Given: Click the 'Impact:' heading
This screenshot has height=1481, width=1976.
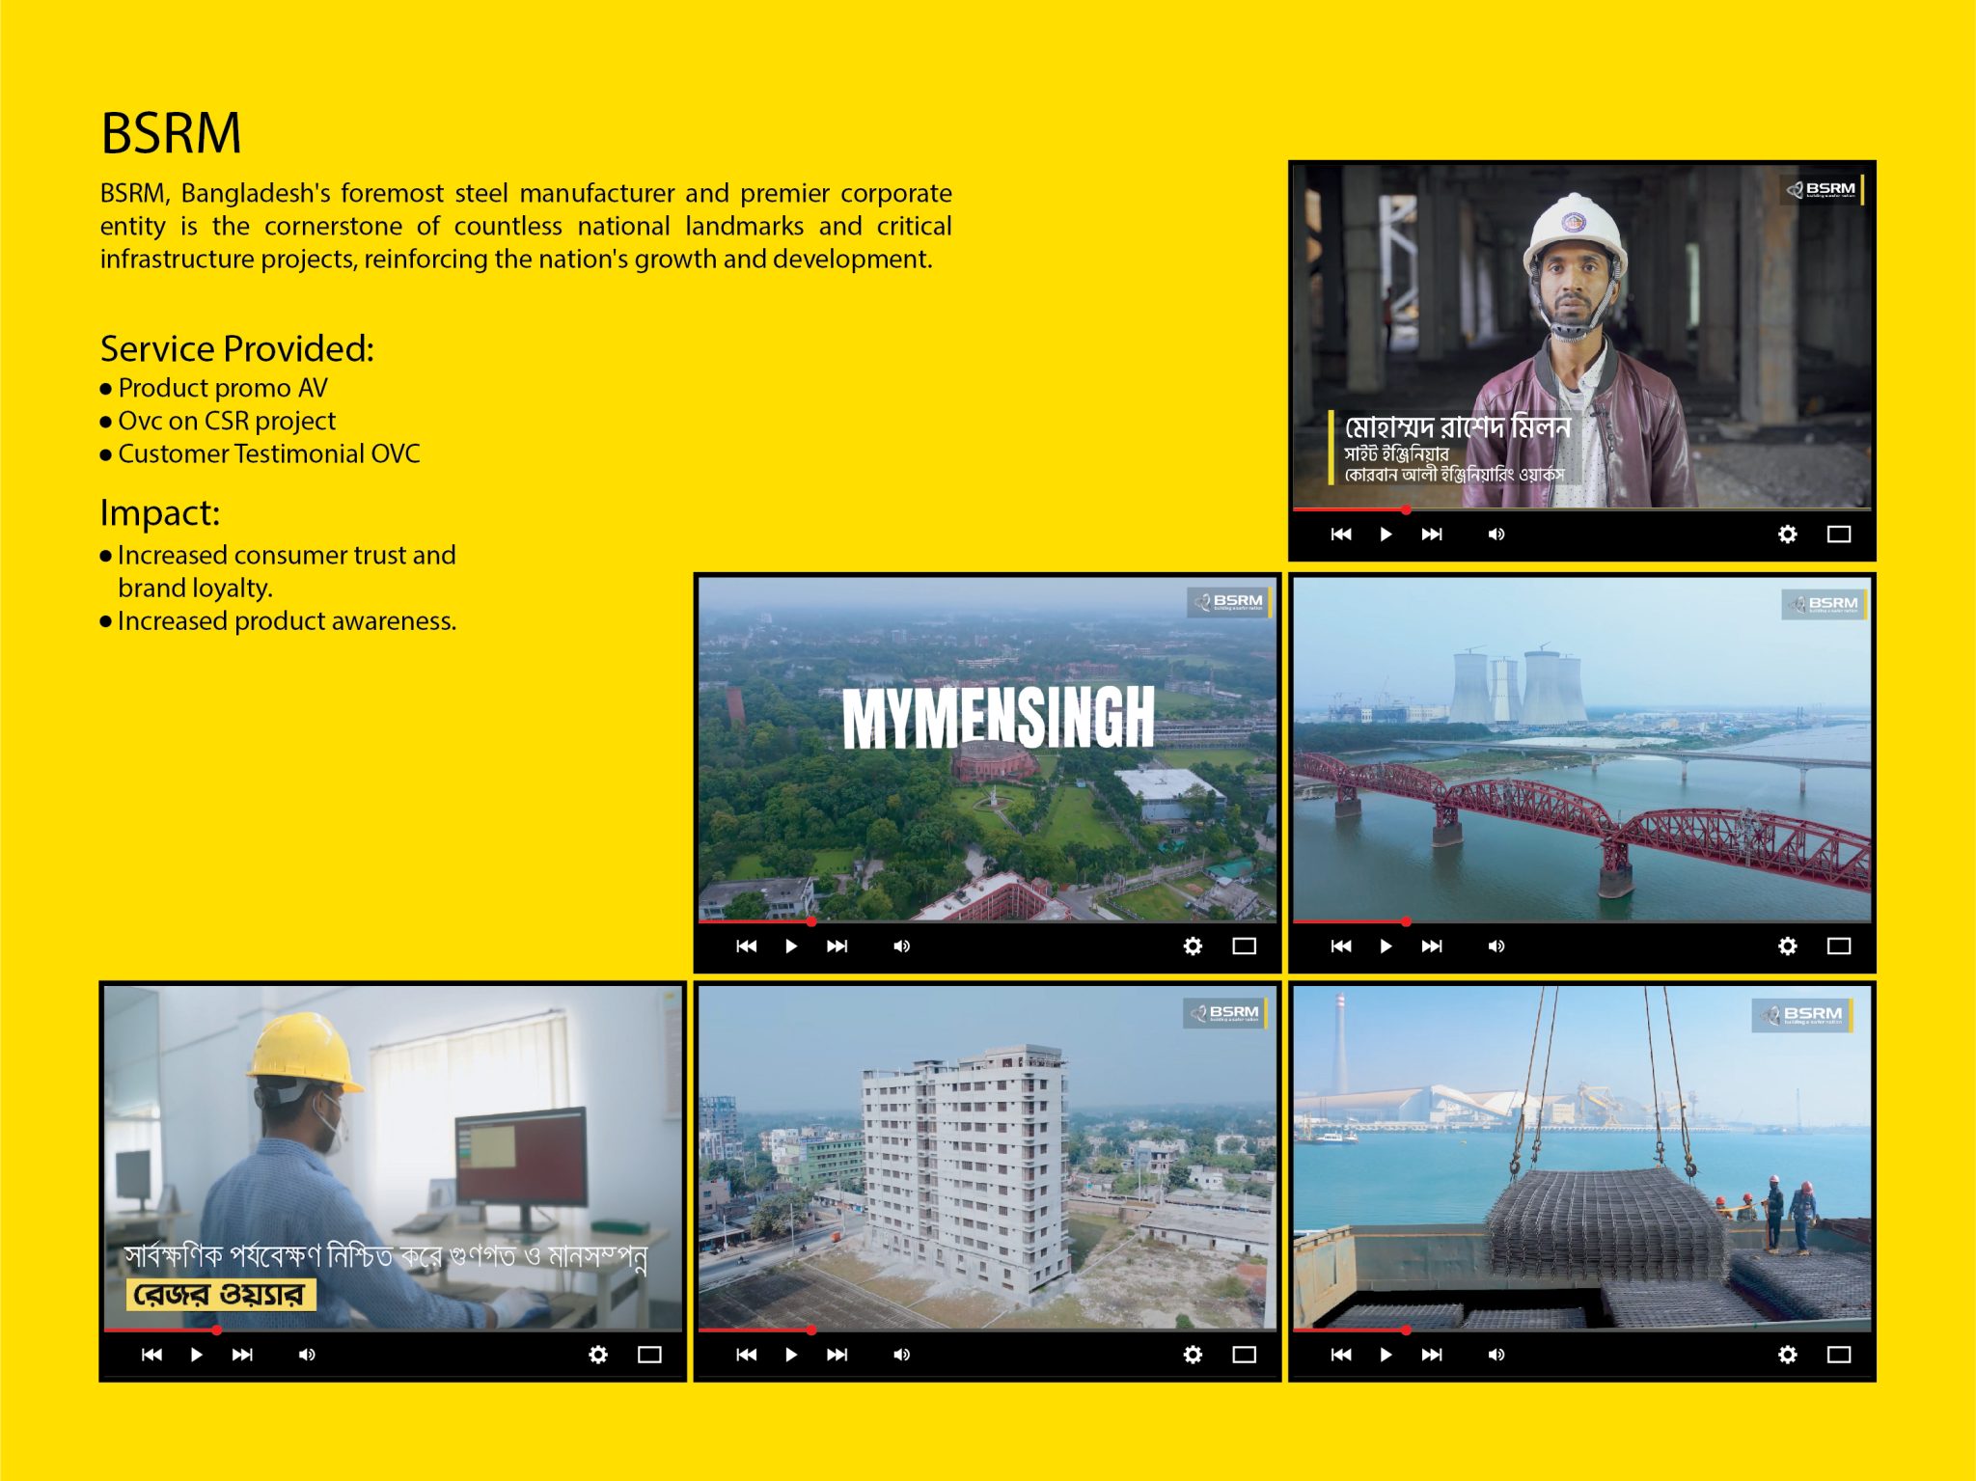Looking at the screenshot, I should [x=160, y=513].
